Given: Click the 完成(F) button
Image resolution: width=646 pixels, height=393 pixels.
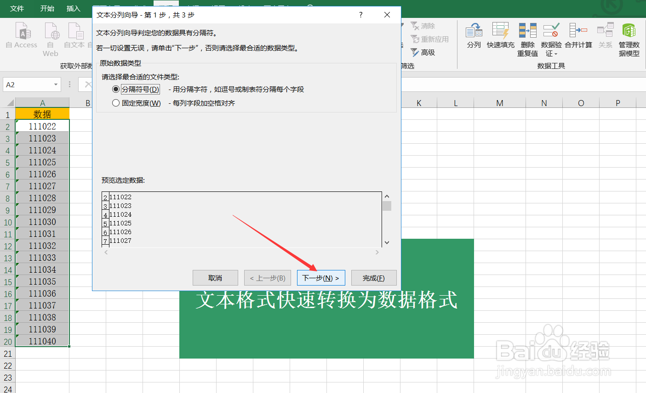Looking at the screenshot, I should tap(374, 278).
